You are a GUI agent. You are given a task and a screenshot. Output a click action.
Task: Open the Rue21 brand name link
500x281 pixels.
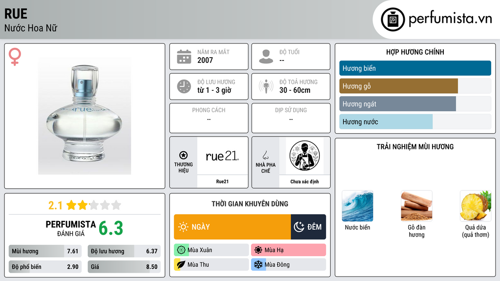point(222,181)
